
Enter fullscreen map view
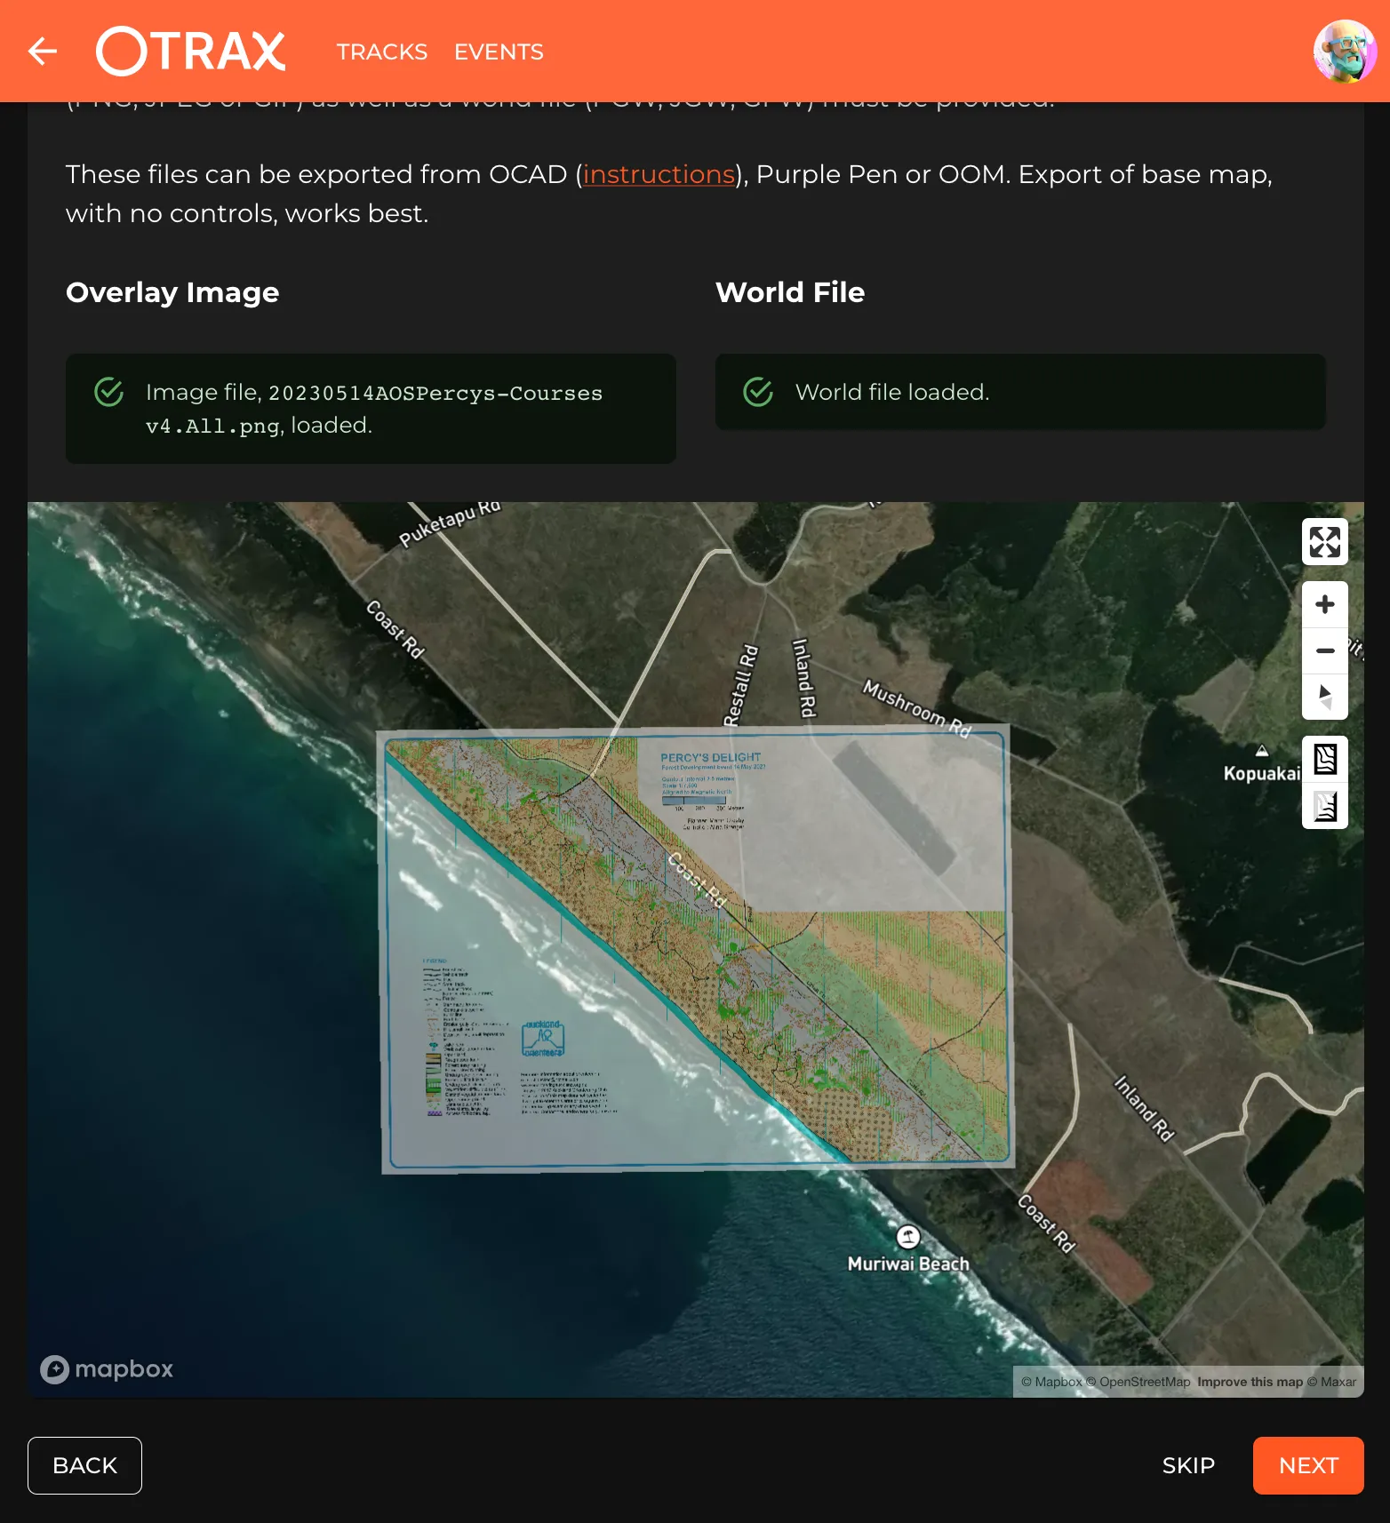[x=1324, y=542]
